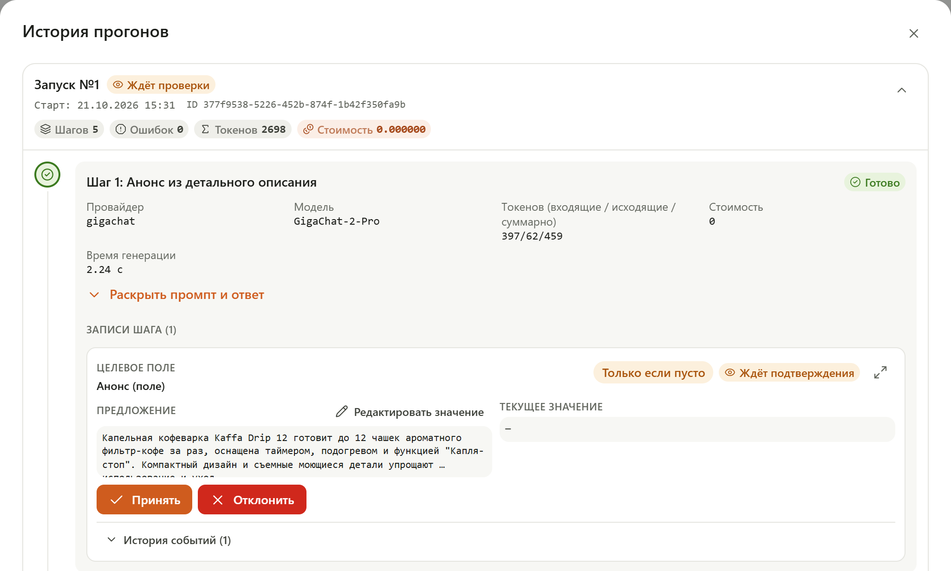Screen dimensions: 951x571
Task: Click the Шагов 5 layers chip
Action: pyautogui.click(x=69, y=130)
